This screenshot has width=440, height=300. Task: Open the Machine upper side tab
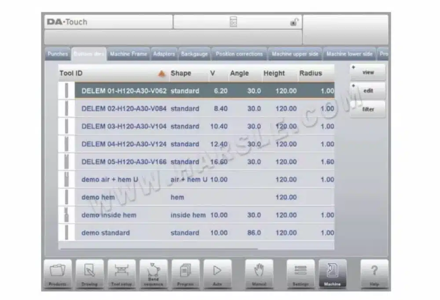point(295,54)
